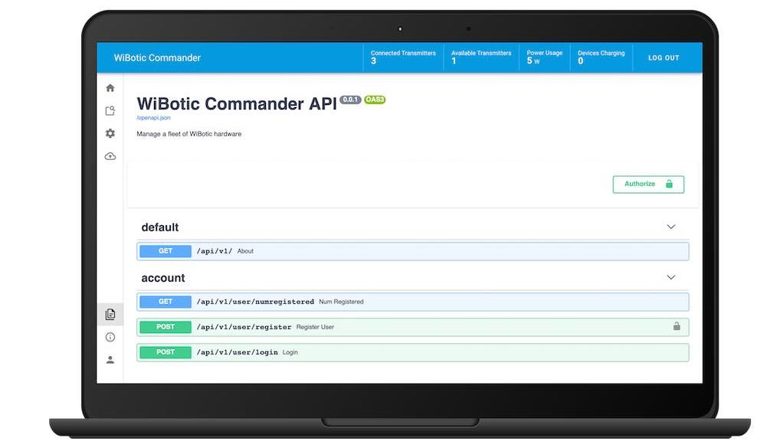Open the user account icon in sidebar

coord(110,360)
